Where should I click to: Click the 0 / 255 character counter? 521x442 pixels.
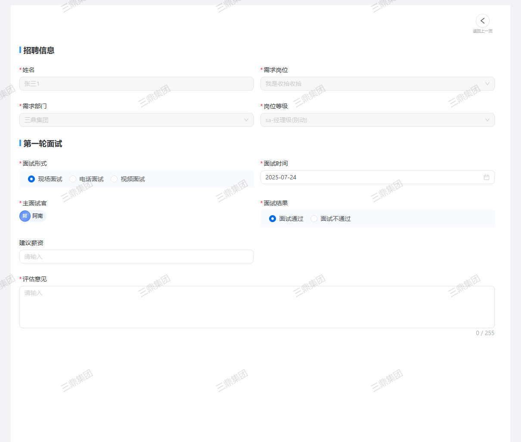pos(485,333)
